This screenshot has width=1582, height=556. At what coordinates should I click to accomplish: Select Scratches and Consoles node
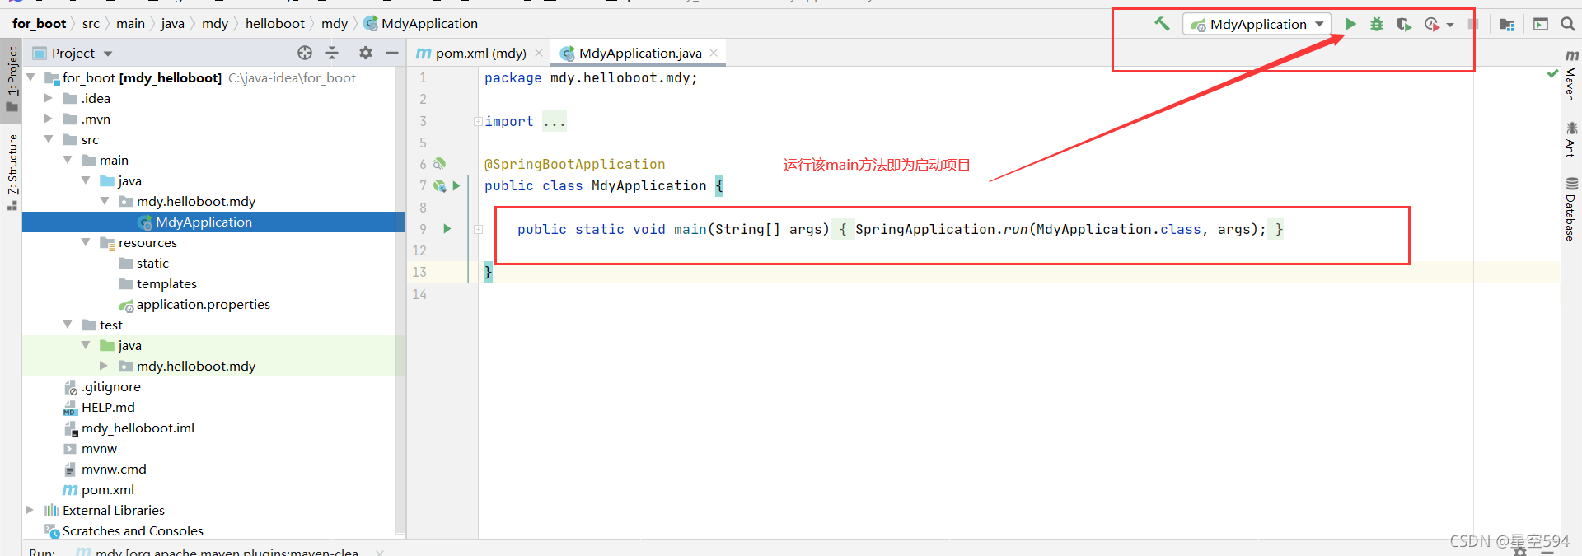click(x=132, y=530)
